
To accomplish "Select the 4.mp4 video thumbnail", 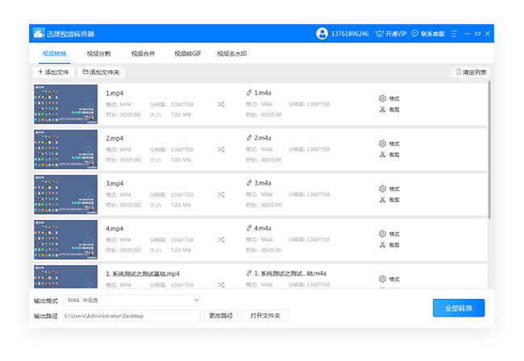I will [x=66, y=239].
